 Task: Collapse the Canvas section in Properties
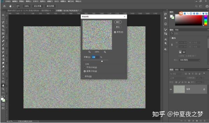(170, 38)
